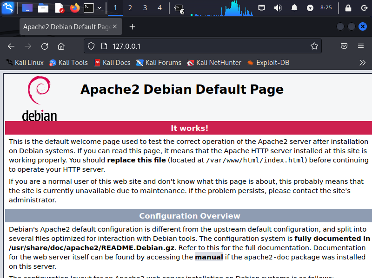
Task: Close Firefox with the blue X button
Action: 363,26
